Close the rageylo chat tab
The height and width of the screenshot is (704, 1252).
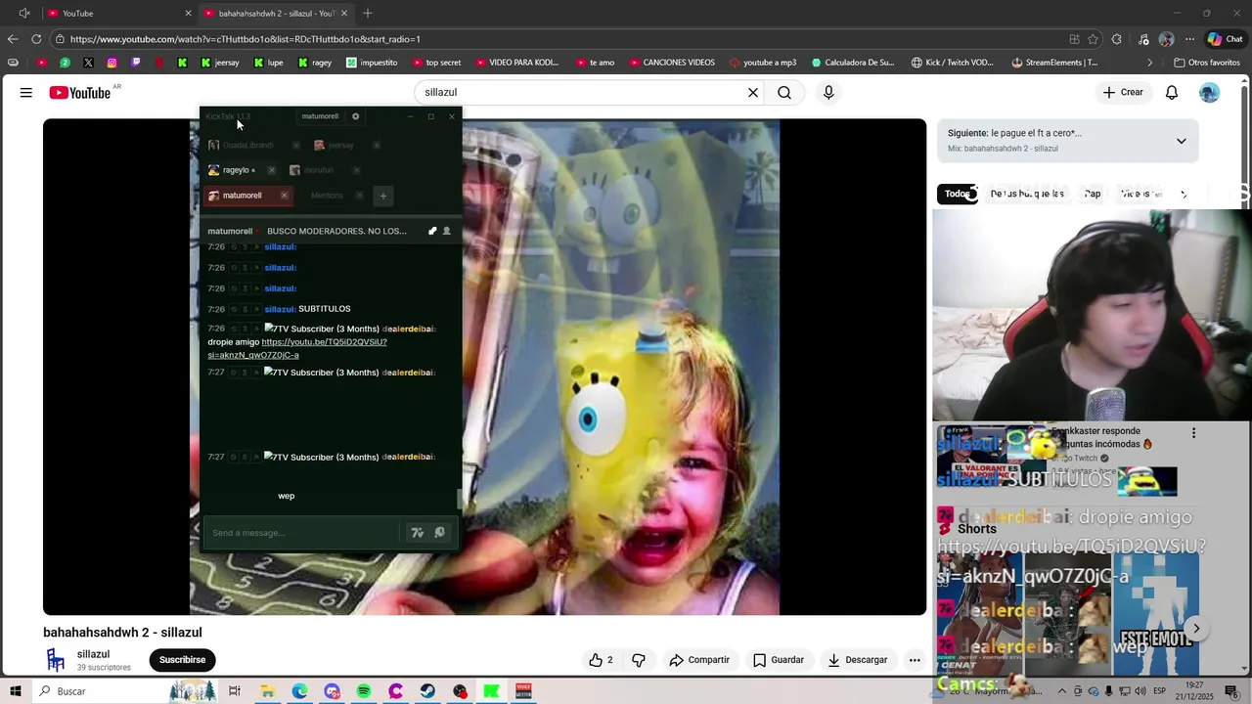pos(271,170)
